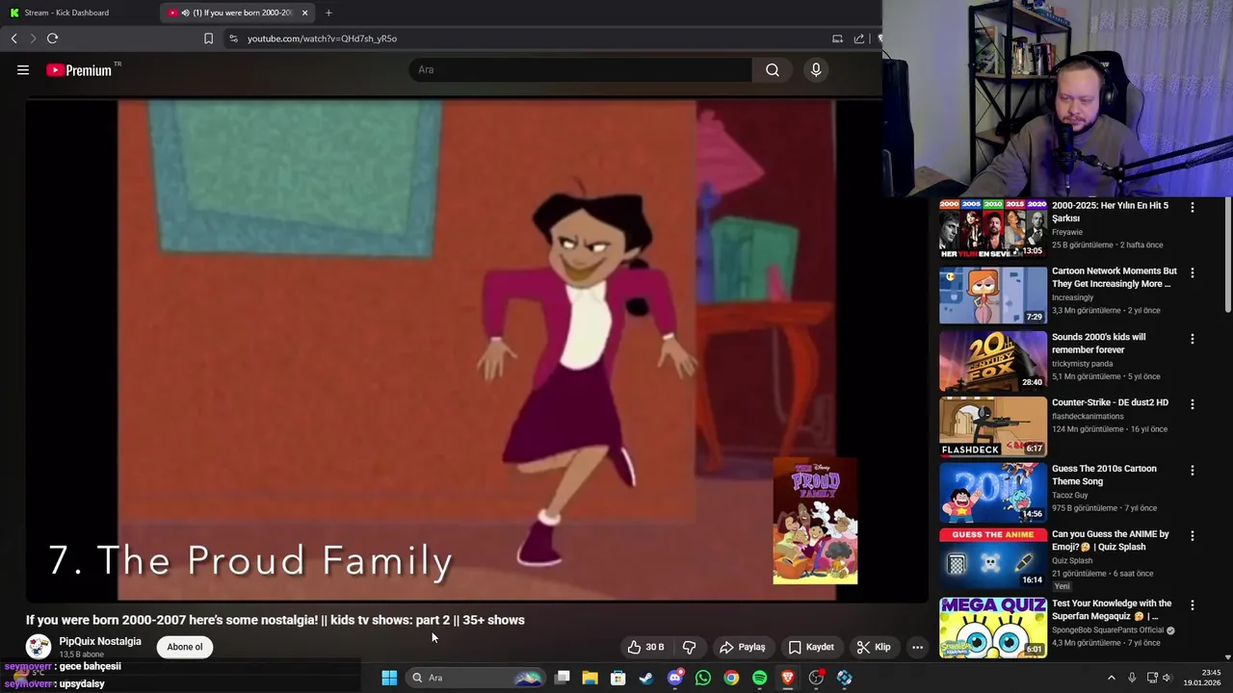Open '2000-2025: Her Yılın En Hit 5' thumbnail

click(993, 229)
